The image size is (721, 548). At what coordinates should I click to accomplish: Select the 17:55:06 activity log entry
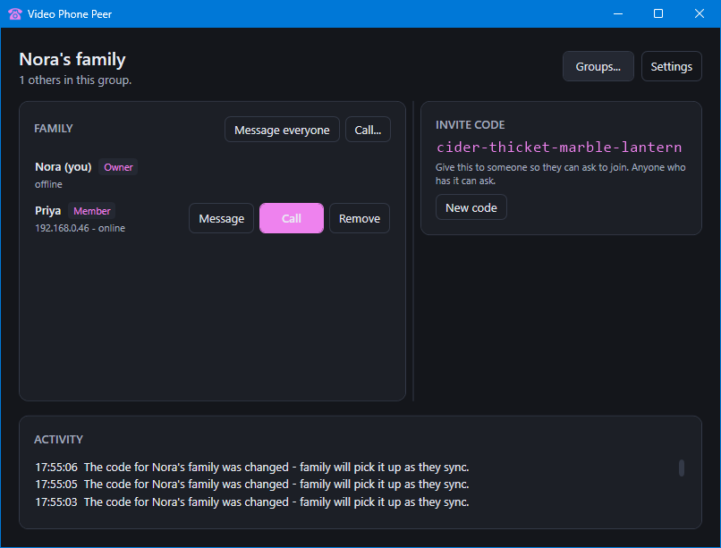pos(252,468)
